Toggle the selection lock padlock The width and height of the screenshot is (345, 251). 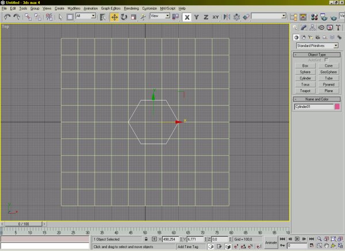[x=146, y=238]
